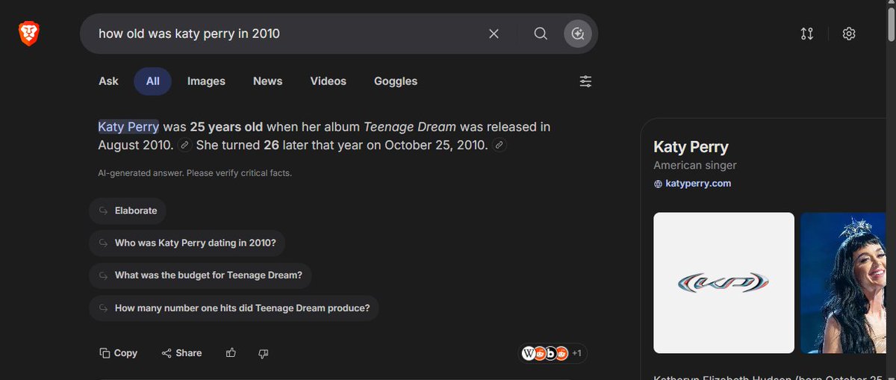Viewport: 896px width, 380px height.
Task: Click the Teenage Dream italic album title
Action: click(x=410, y=127)
